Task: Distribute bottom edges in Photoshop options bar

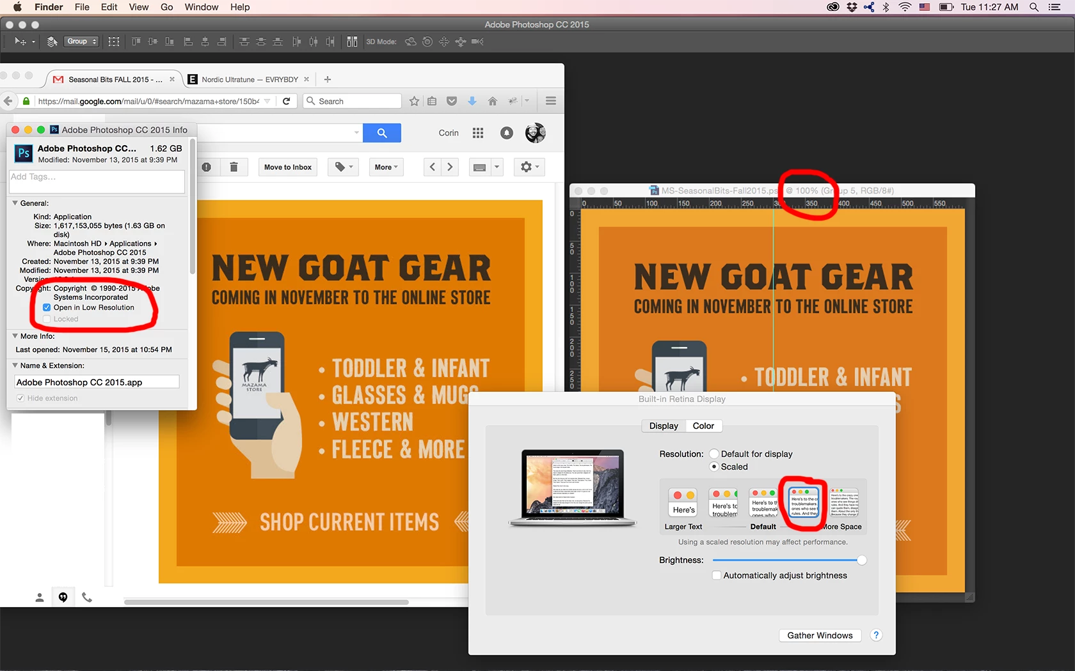Action: coord(278,42)
